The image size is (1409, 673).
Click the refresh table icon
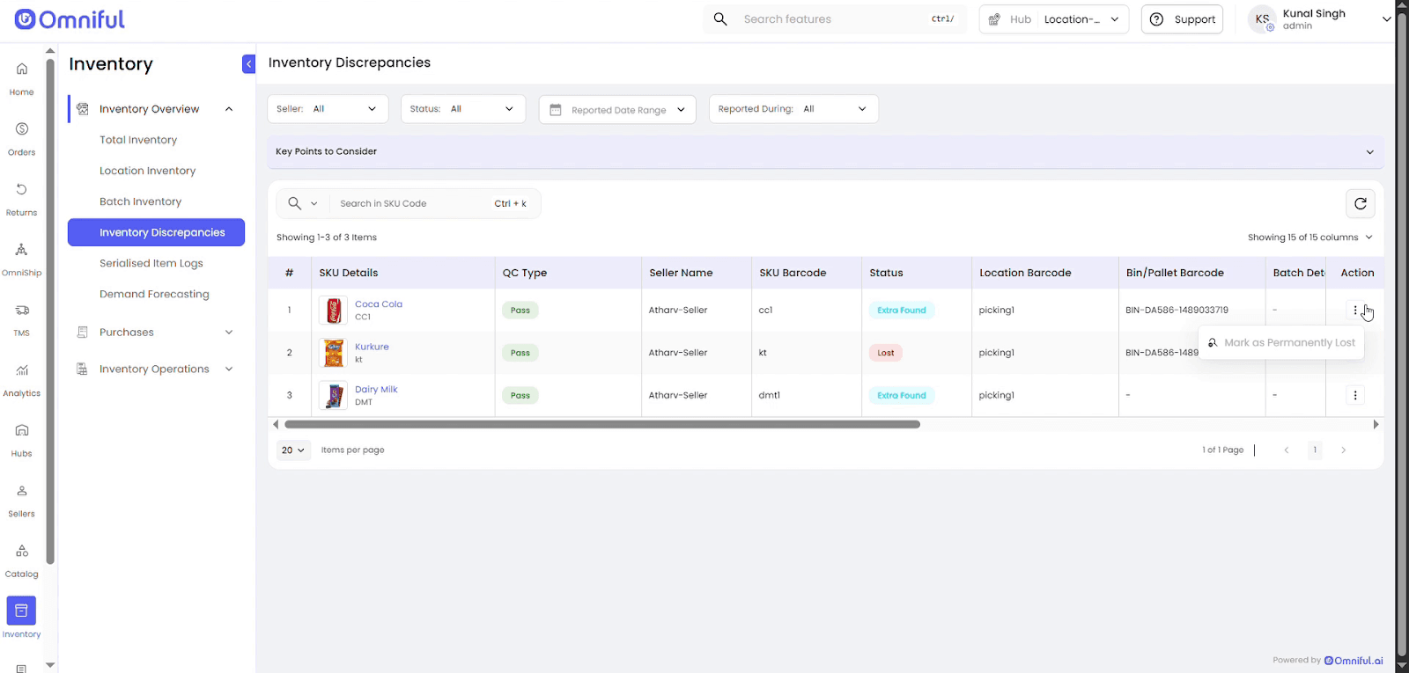point(1360,204)
